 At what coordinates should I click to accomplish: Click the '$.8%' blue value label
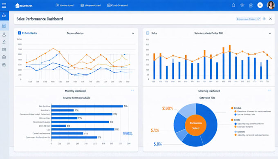click(158, 144)
